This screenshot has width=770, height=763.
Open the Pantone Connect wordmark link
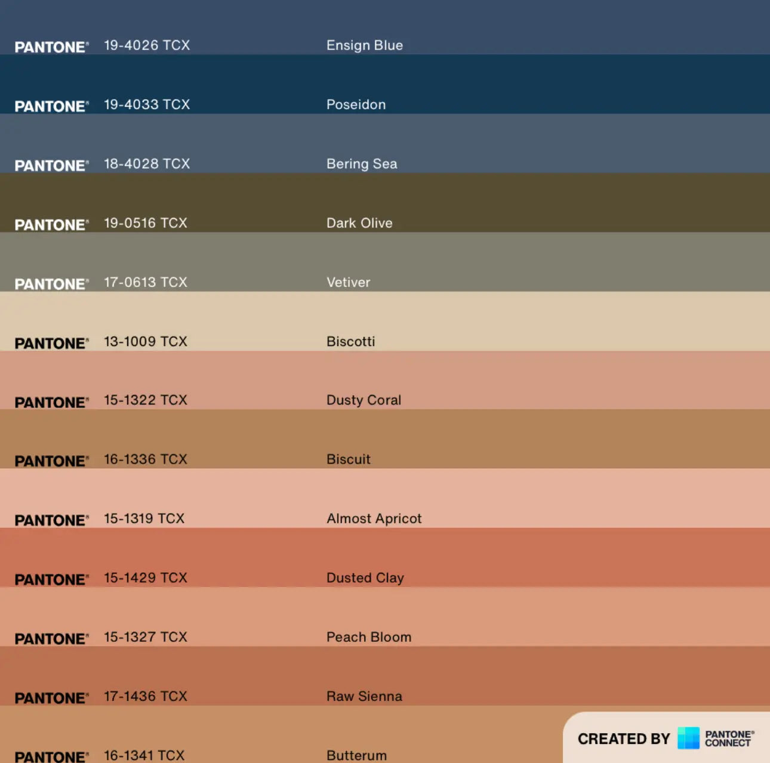click(729, 739)
